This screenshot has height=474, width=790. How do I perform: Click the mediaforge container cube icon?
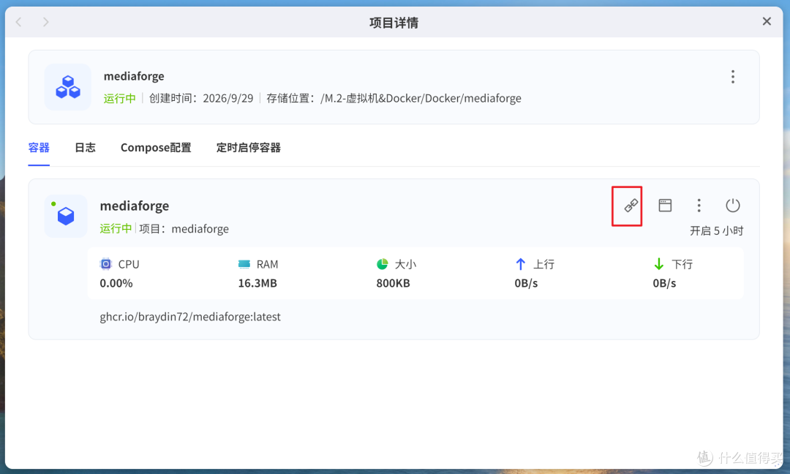(66, 216)
